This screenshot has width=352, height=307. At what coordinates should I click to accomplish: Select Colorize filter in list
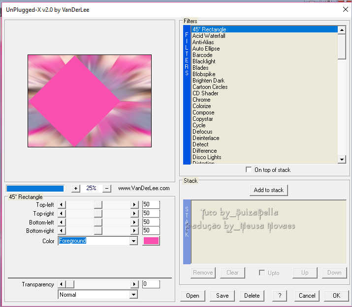tap(264, 106)
